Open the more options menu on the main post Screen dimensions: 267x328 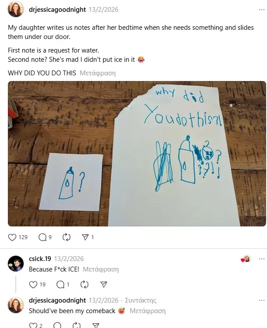point(262,9)
